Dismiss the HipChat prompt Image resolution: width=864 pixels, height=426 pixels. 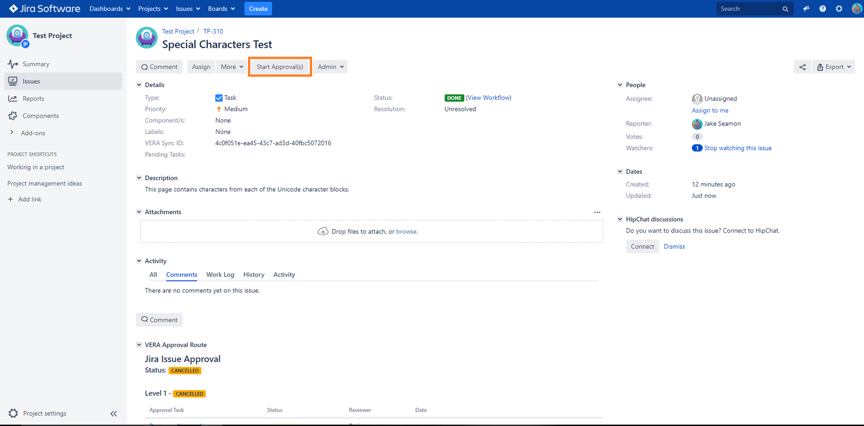click(x=674, y=247)
